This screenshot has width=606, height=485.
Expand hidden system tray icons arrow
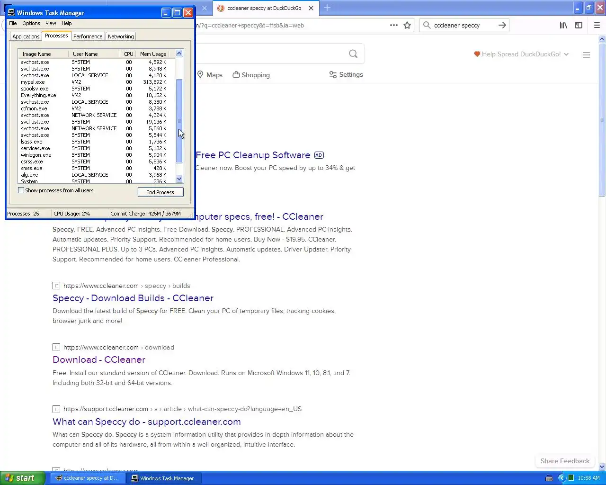[x=562, y=478]
